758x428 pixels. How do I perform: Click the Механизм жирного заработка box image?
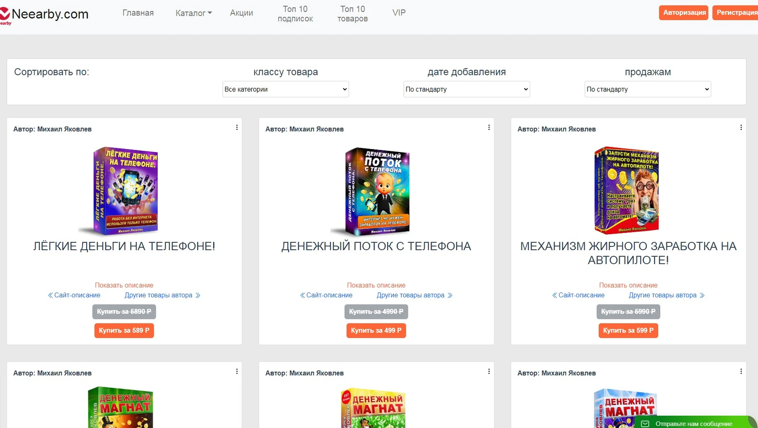tap(626, 190)
